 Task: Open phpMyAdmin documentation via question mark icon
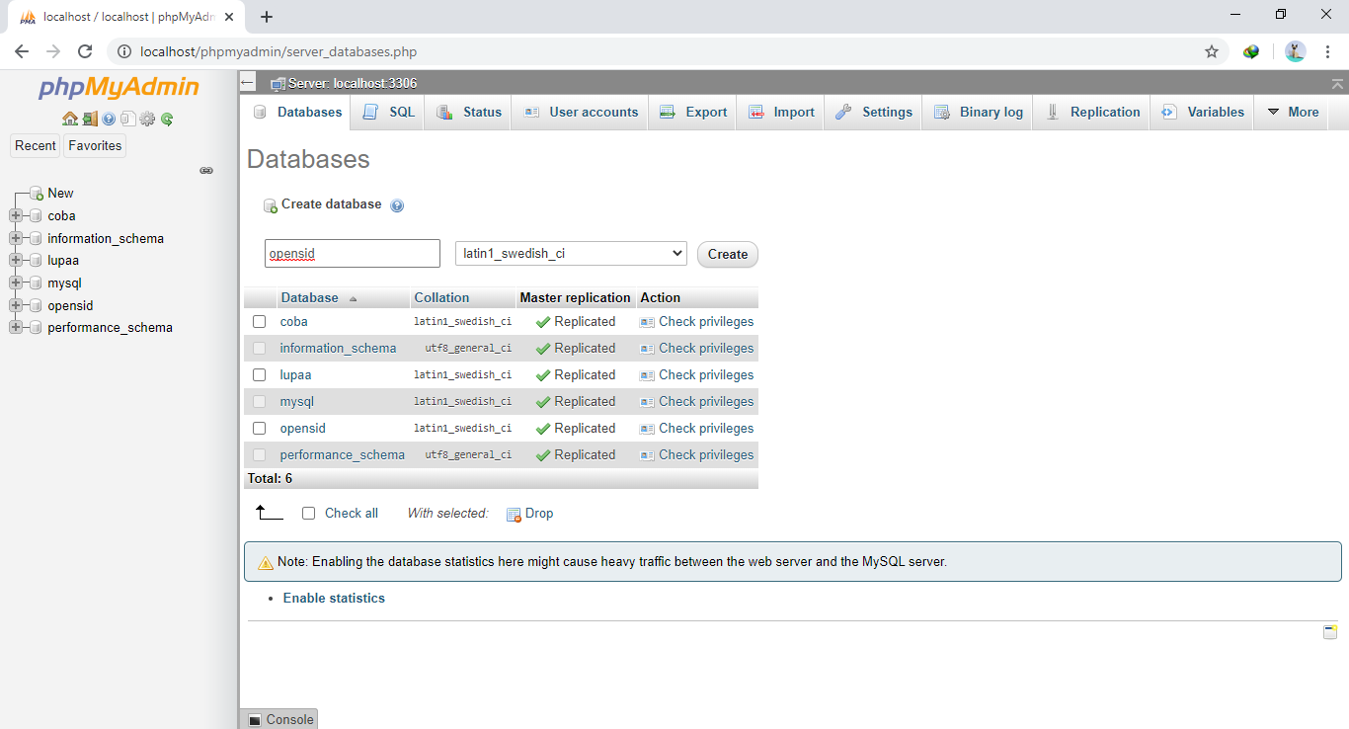[109, 119]
